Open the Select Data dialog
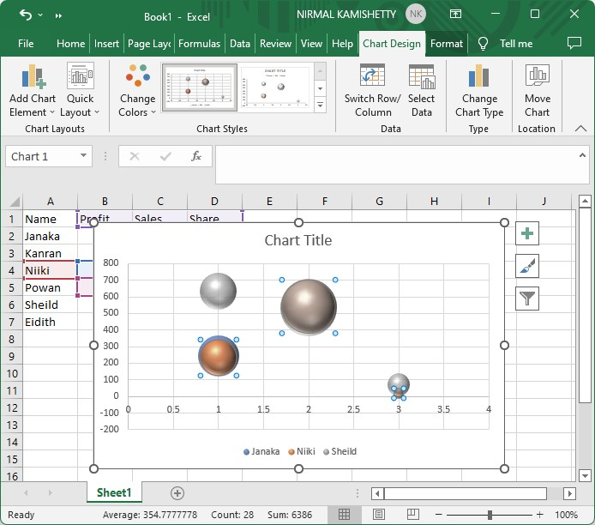 point(421,93)
